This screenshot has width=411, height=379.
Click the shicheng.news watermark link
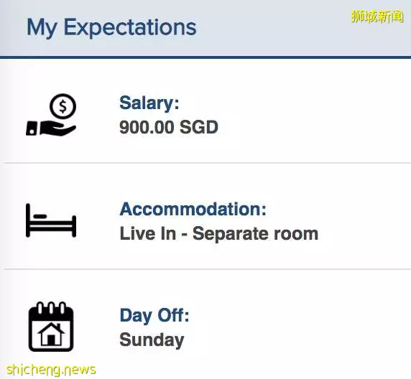click(x=51, y=370)
